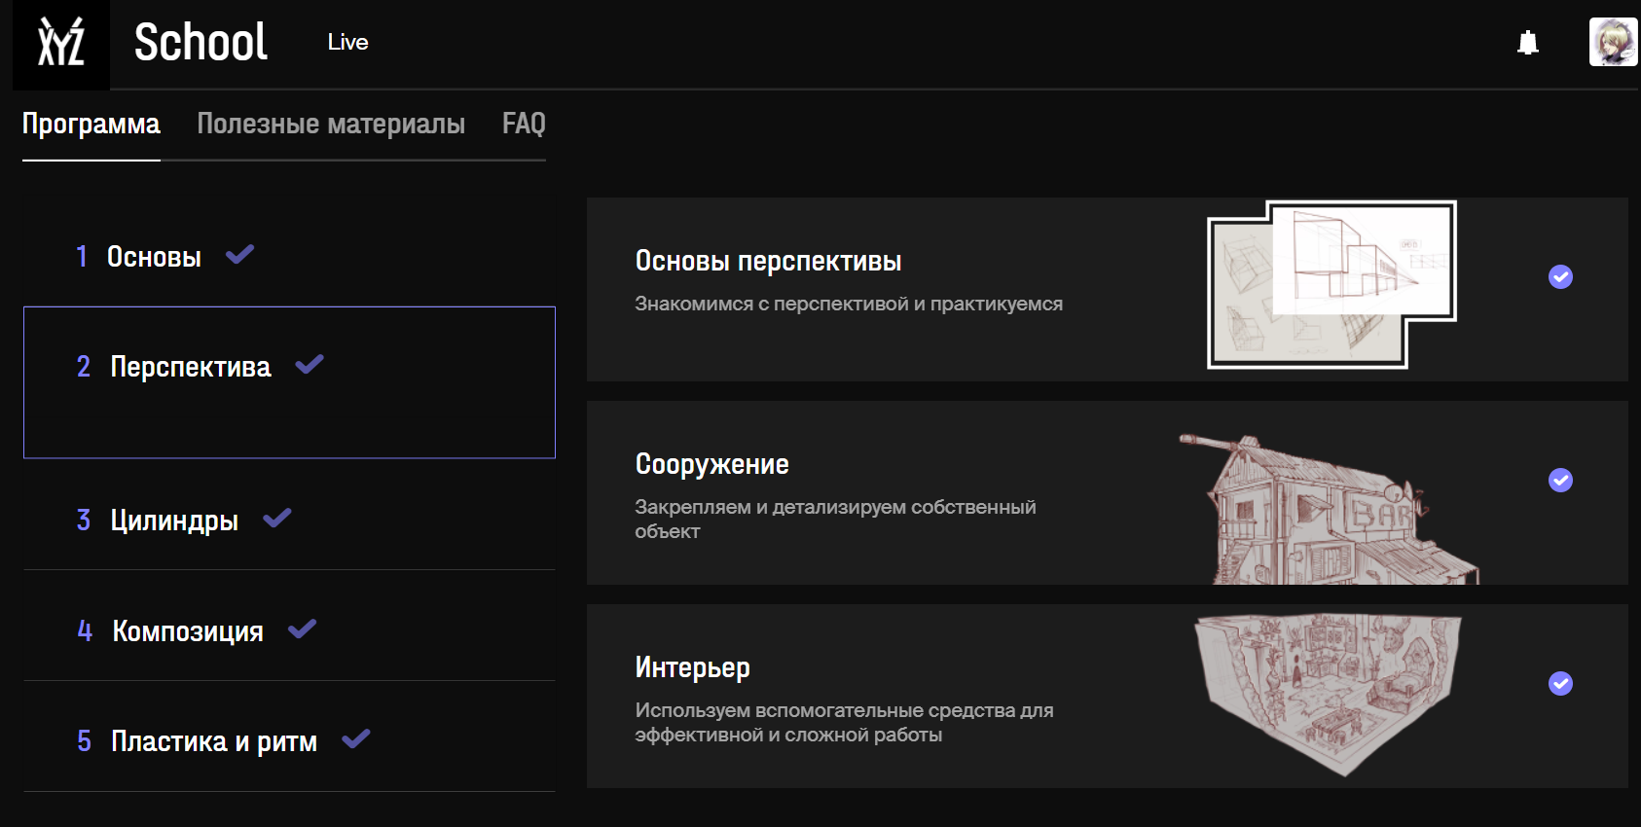The height and width of the screenshot is (827, 1641).
Task: Open the FAQ tab
Action: pyautogui.click(x=524, y=125)
